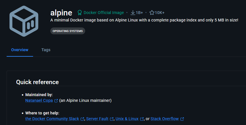Image resolution: width=246 pixels, height=125 pixels.
Task: Click external link icon after Stack Overflow
Action: pyautogui.click(x=182, y=119)
